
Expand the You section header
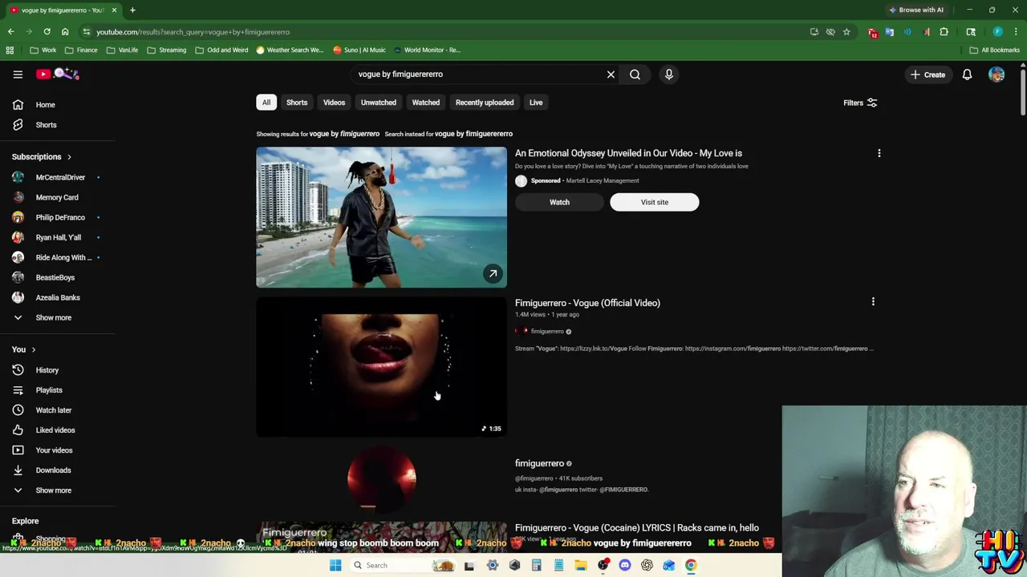click(24, 349)
